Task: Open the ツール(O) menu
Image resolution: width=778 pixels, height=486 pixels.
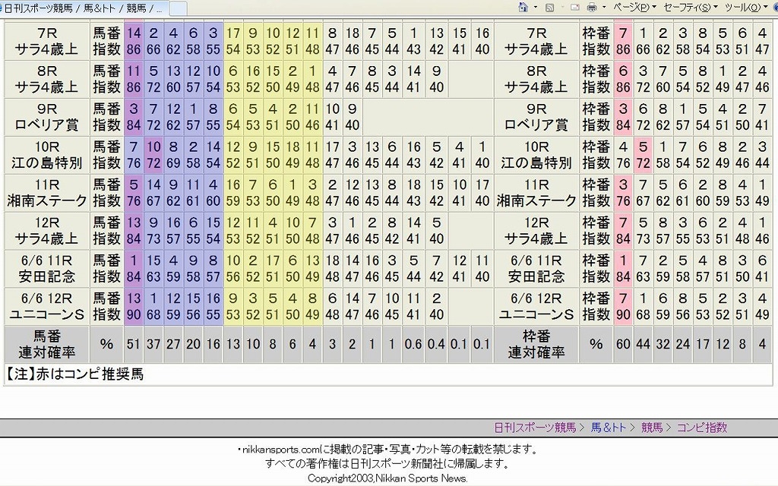Action: click(746, 7)
